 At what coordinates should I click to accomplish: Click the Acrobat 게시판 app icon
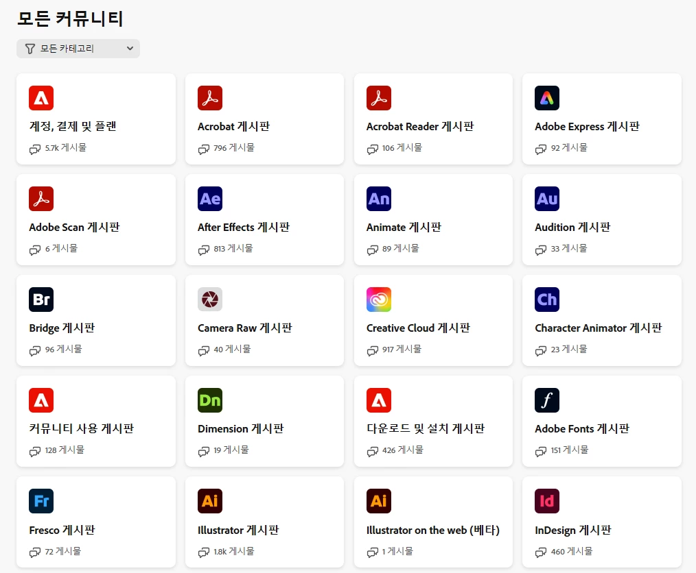pyautogui.click(x=210, y=98)
